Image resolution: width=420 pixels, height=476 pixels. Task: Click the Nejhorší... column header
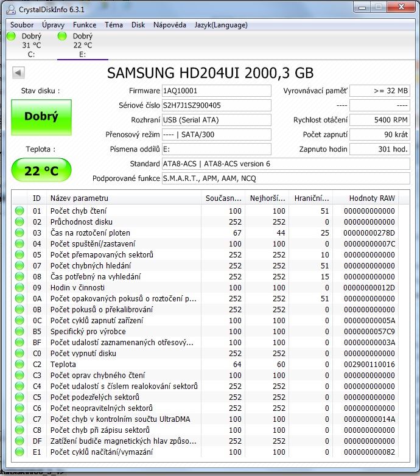[x=267, y=198]
